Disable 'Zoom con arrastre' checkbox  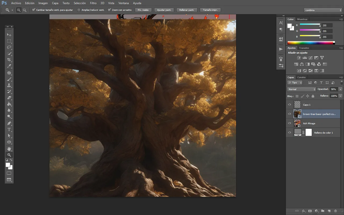coord(109,10)
